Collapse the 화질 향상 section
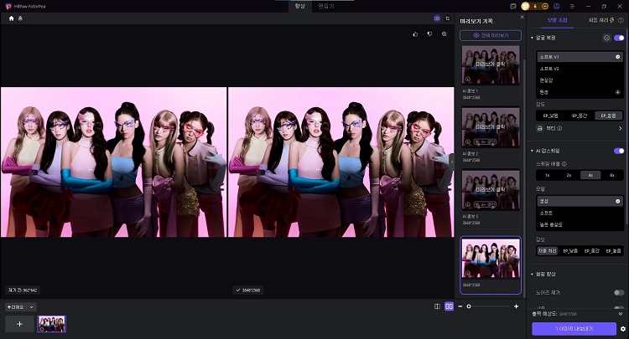Image resolution: width=629 pixels, height=339 pixels. pyautogui.click(x=533, y=275)
